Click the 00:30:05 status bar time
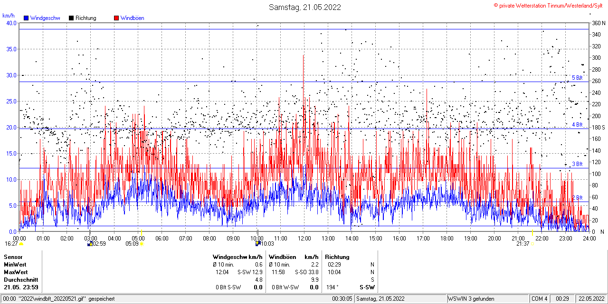 point(342,299)
